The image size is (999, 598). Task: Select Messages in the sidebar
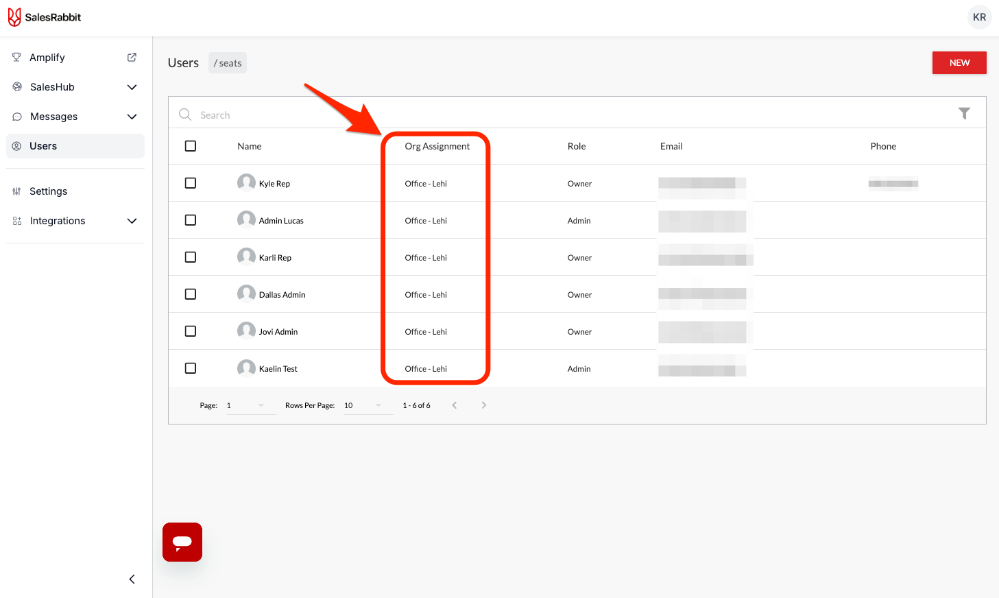pos(53,117)
